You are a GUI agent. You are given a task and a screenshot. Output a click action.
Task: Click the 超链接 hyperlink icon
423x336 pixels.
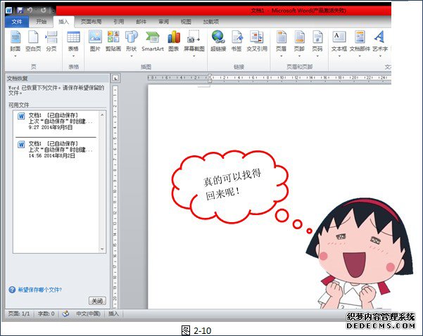(218, 41)
